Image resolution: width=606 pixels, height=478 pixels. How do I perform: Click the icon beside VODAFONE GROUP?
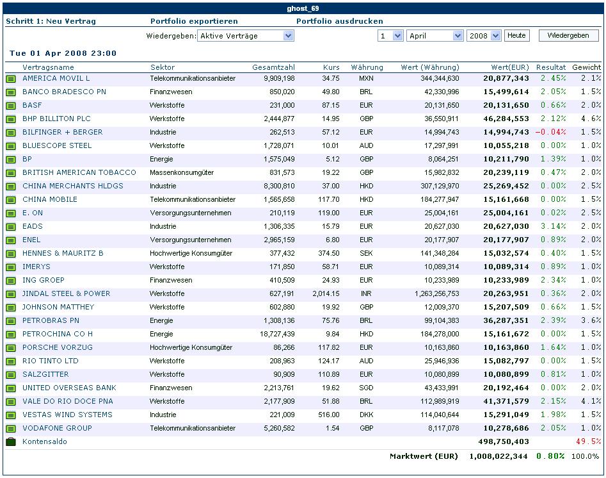[x=11, y=429]
